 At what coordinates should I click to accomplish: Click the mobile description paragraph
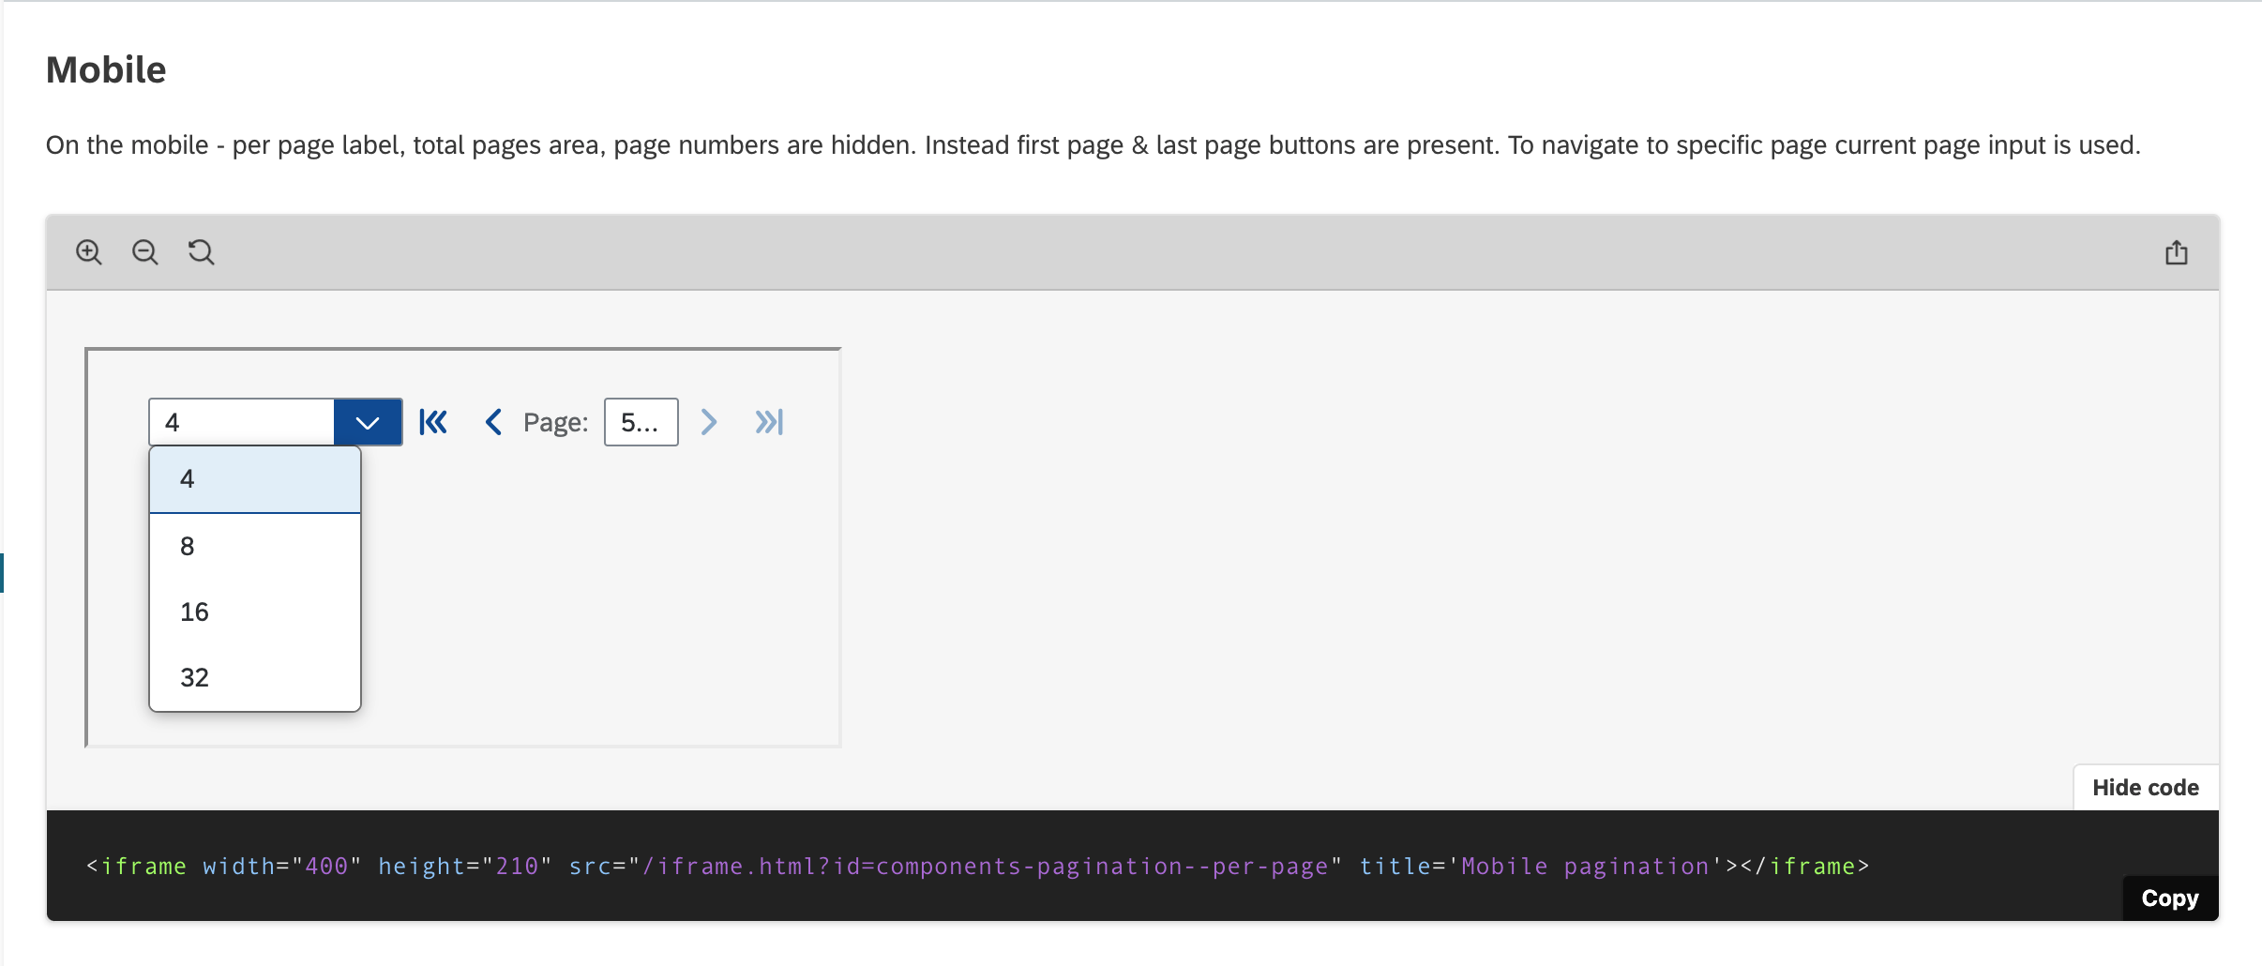tap(1093, 145)
